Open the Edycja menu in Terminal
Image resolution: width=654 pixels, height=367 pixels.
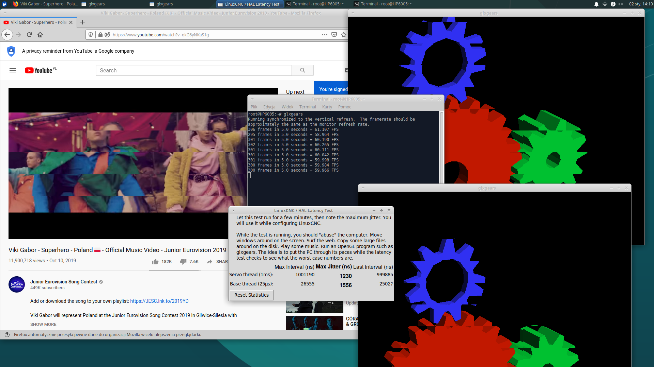pyautogui.click(x=269, y=107)
